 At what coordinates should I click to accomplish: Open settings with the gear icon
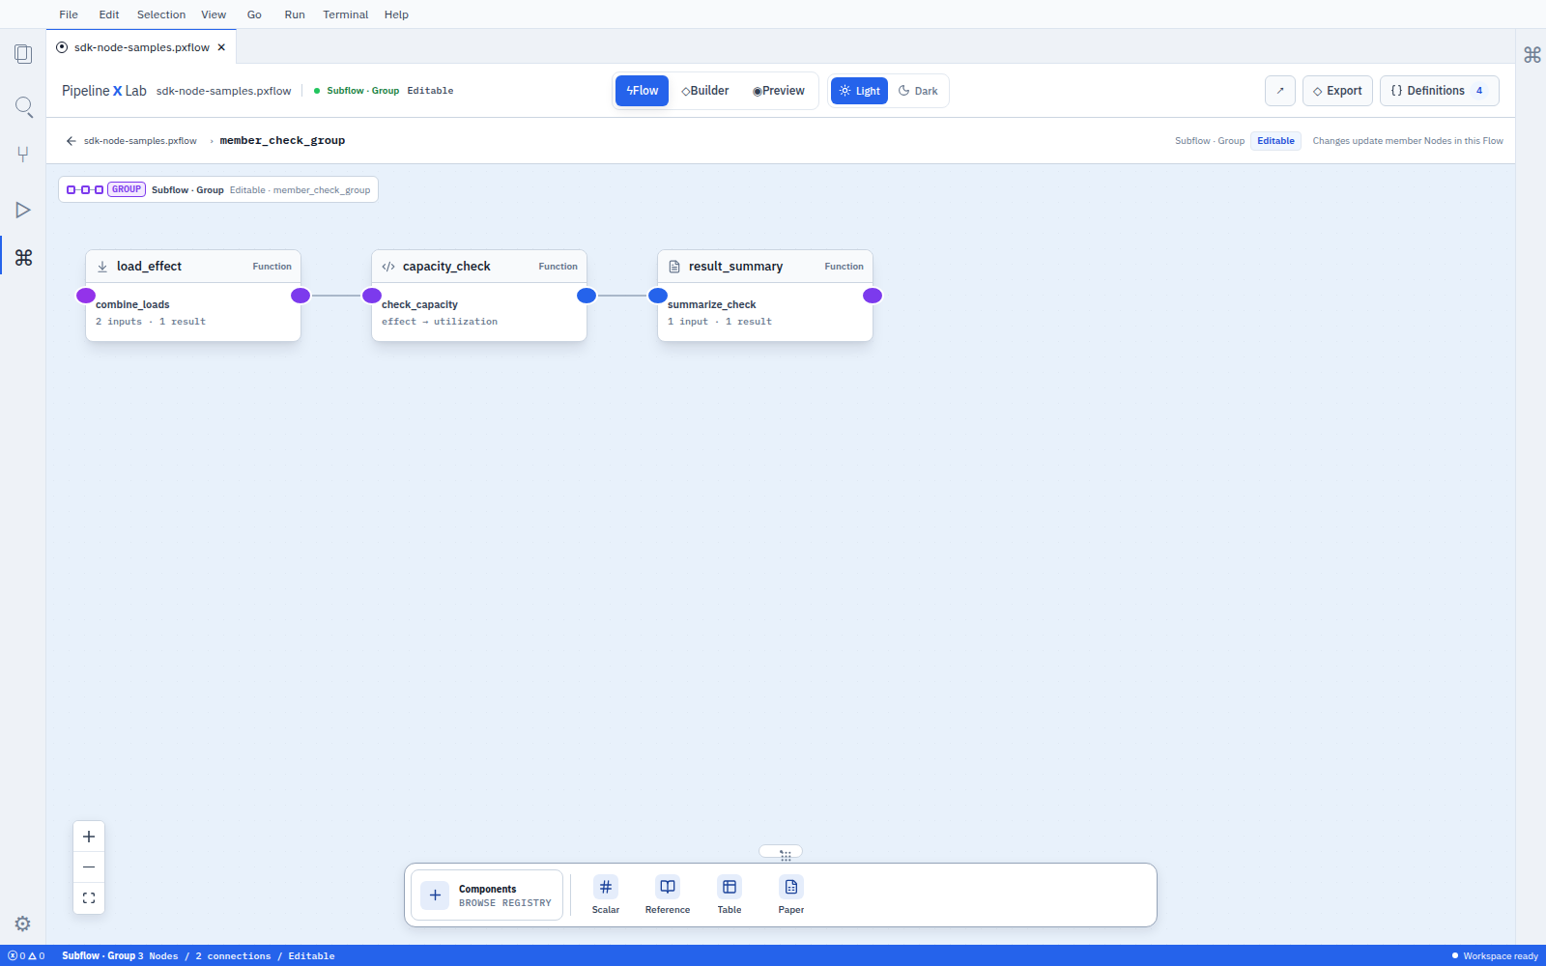23,923
